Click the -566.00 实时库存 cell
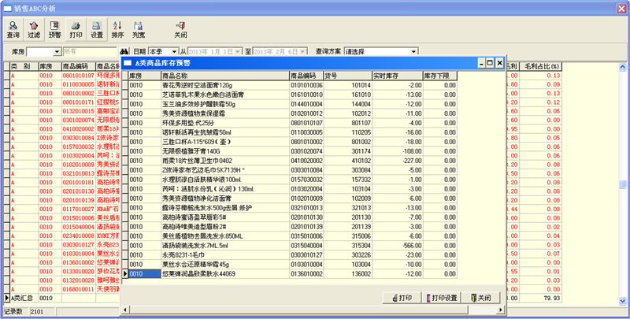Image resolution: width=630 pixels, height=319 pixels. (x=398, y=246)
